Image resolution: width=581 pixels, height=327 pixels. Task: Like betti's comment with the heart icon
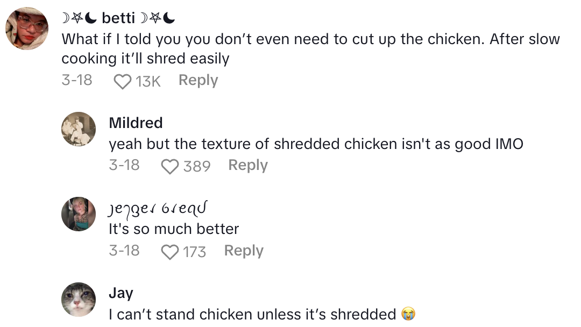(x=123, y=81)
